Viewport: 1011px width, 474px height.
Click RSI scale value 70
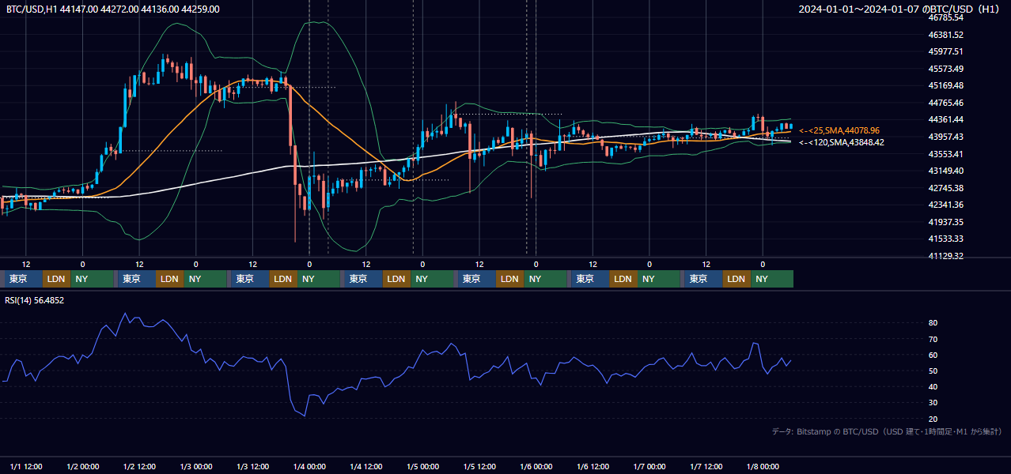(933, 339)
